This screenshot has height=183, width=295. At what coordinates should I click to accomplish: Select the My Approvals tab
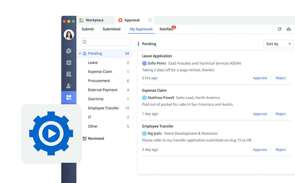tap(141, 29)
